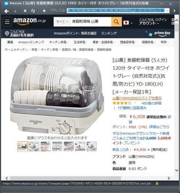This screenshot has height=193, width=180.
Task: Expand the address bar URL dropdown
Action: [x=167, y=11]
